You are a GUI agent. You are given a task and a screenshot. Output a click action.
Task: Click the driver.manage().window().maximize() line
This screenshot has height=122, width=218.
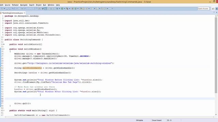point(35,59)
